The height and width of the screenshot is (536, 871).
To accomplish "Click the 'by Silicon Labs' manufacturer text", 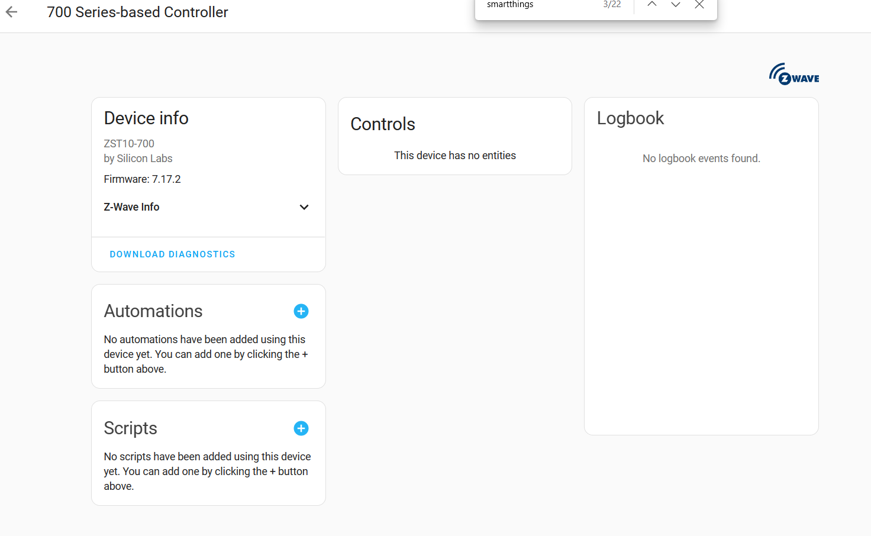I will point(138,158).
